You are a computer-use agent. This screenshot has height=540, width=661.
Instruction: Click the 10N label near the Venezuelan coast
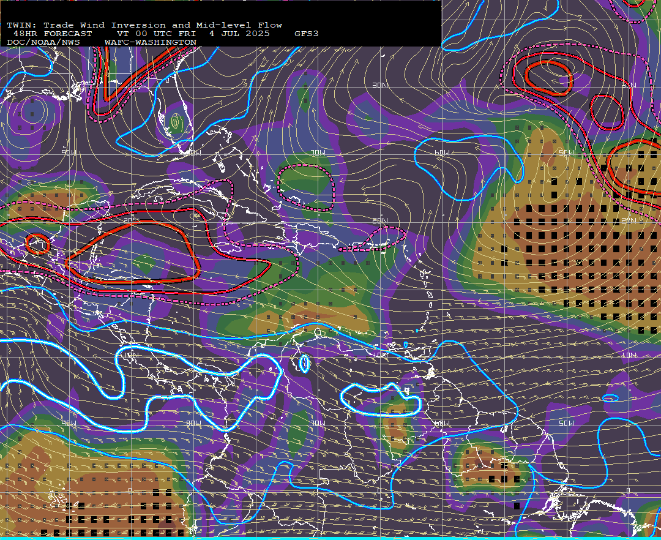(x=380, y=355)
